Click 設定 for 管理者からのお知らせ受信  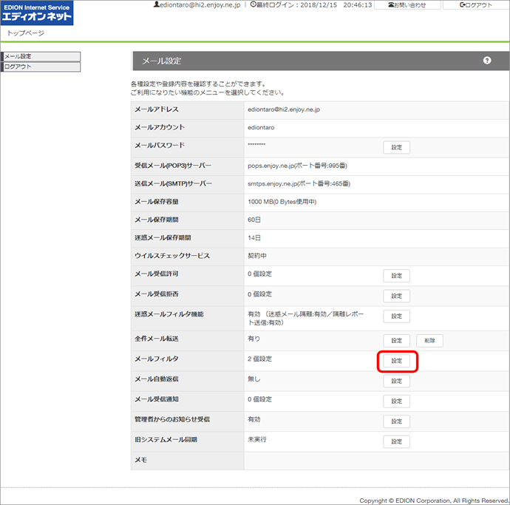point(396,421)
